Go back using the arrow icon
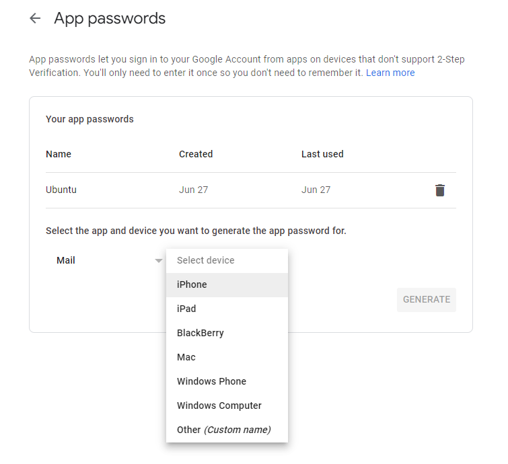 (x=35, y=19)
